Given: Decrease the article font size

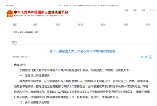Looking at the screenshot, I should click(142, 57).
